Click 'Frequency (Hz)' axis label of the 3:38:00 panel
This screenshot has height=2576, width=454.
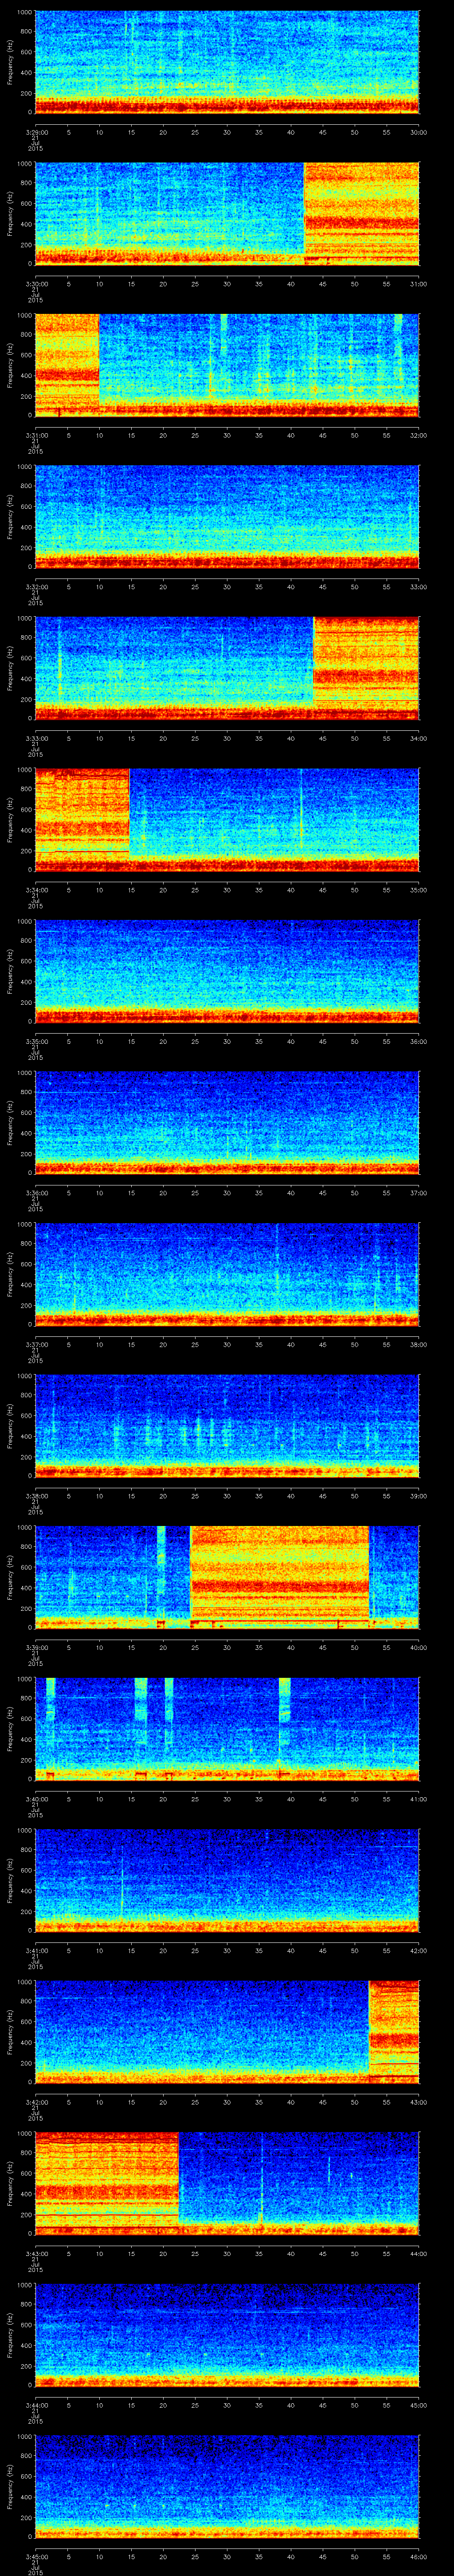(x=10, y=1425)
